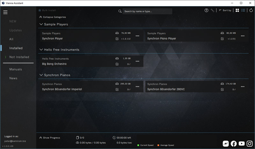Image resolution: width=255 pixels, height=149 pixels.
Task: Click the search by name field
Action: pos(147,11)
